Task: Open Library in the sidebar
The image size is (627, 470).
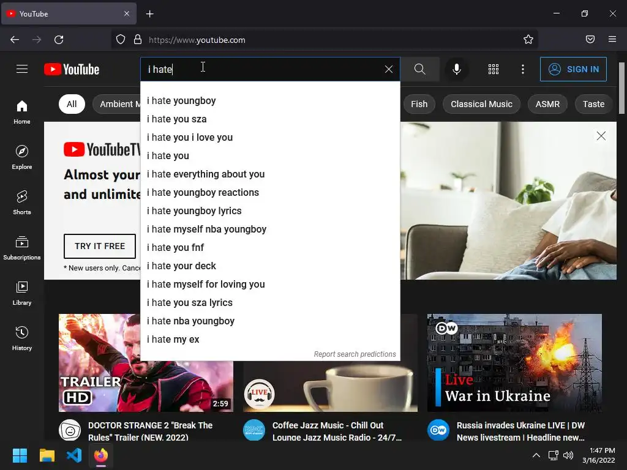Action: (22, 293)
